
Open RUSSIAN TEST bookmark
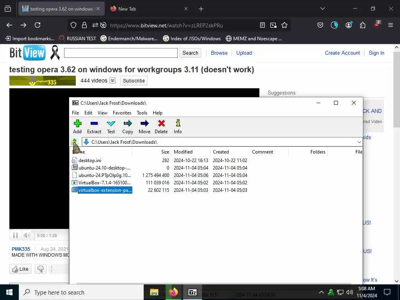(x=78, y=39)
